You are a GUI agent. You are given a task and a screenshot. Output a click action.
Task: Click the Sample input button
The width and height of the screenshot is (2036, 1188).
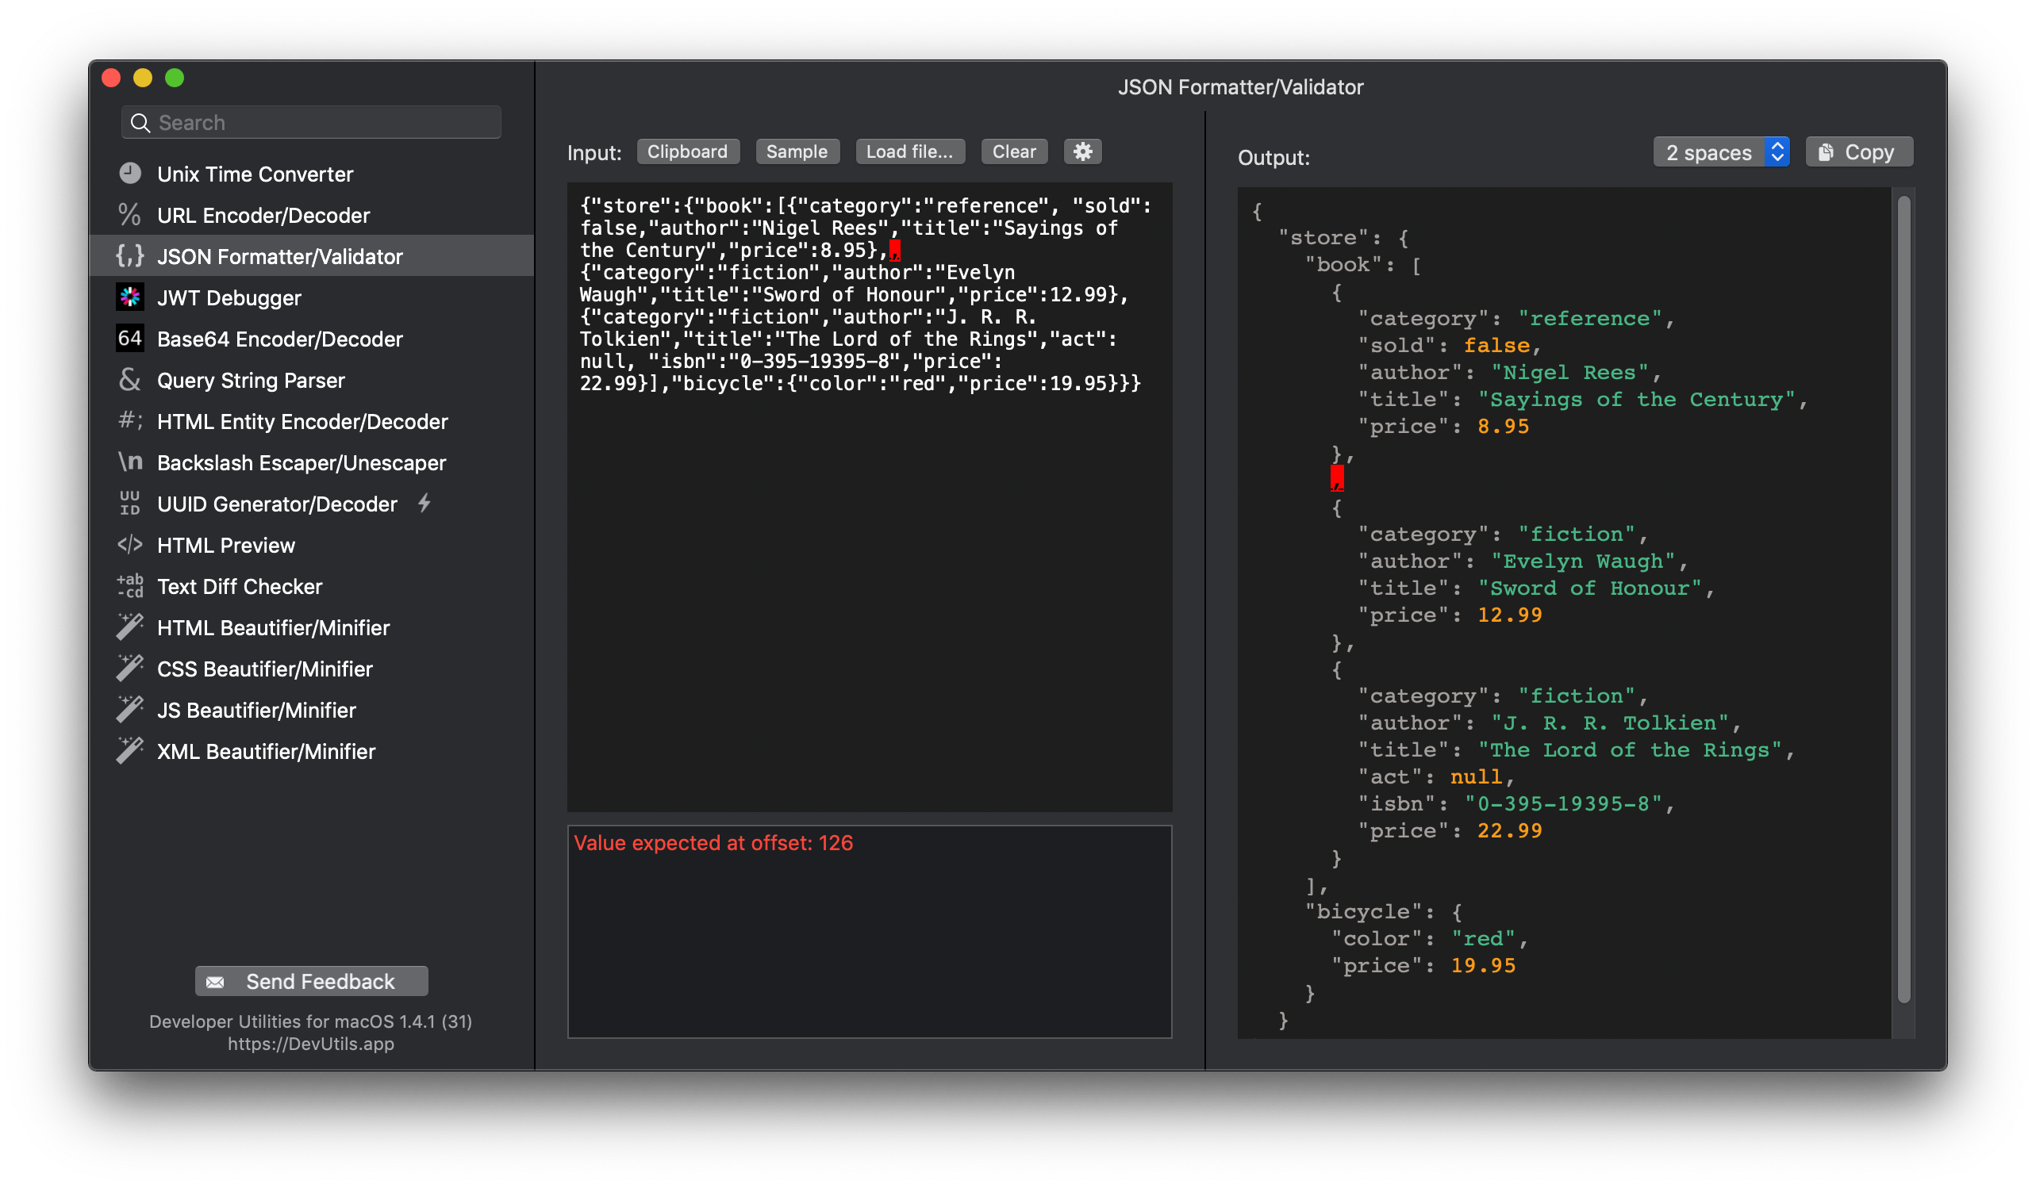click(795, 151)
